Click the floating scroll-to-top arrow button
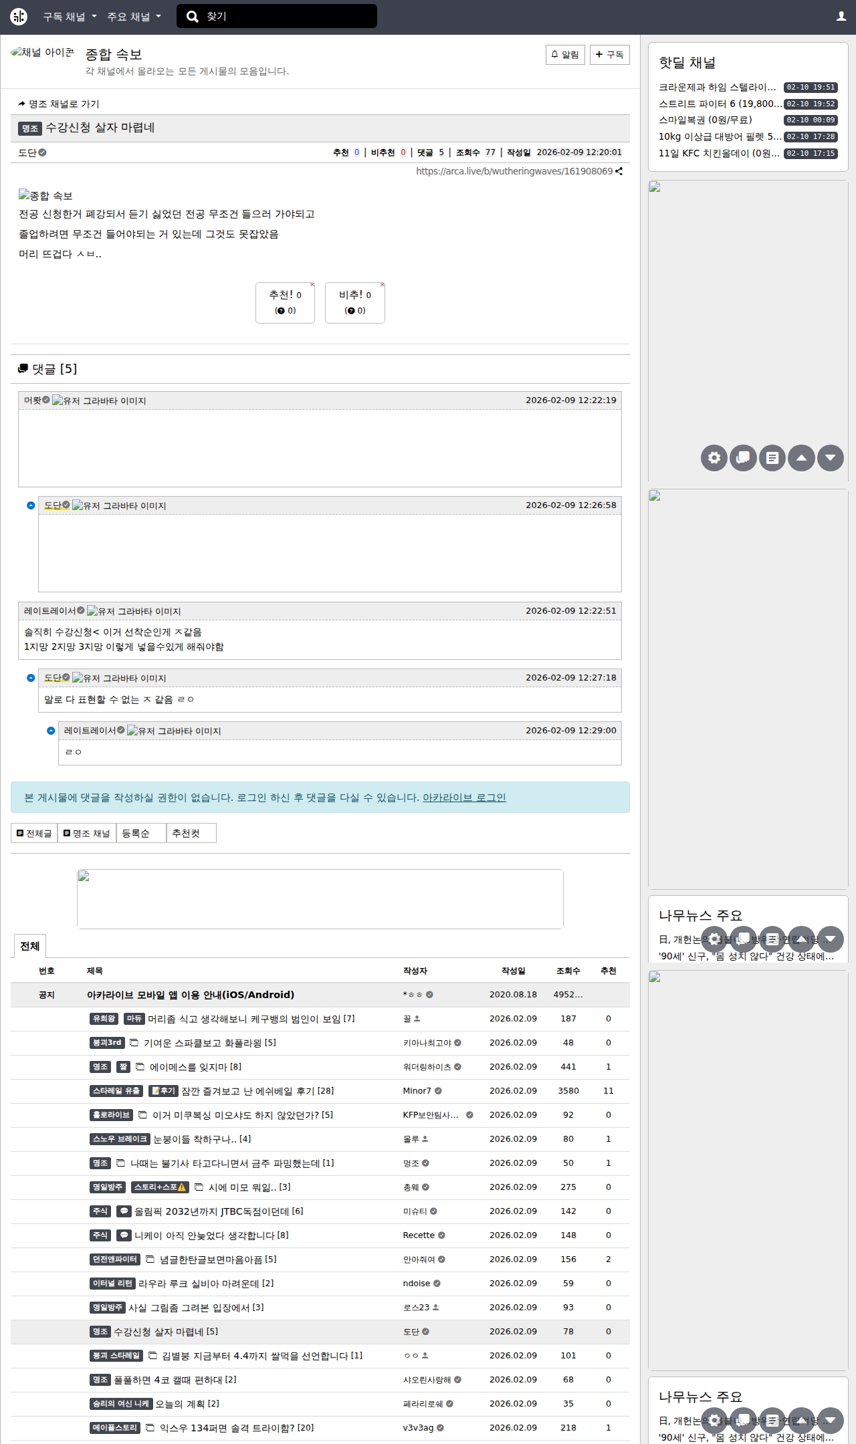This screenshot has height=1444, width=856. pos(801,458)
